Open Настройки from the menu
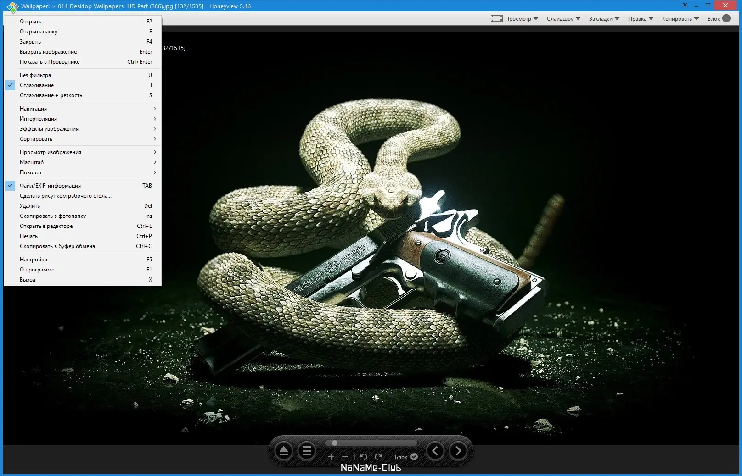 tap(83, 260)
